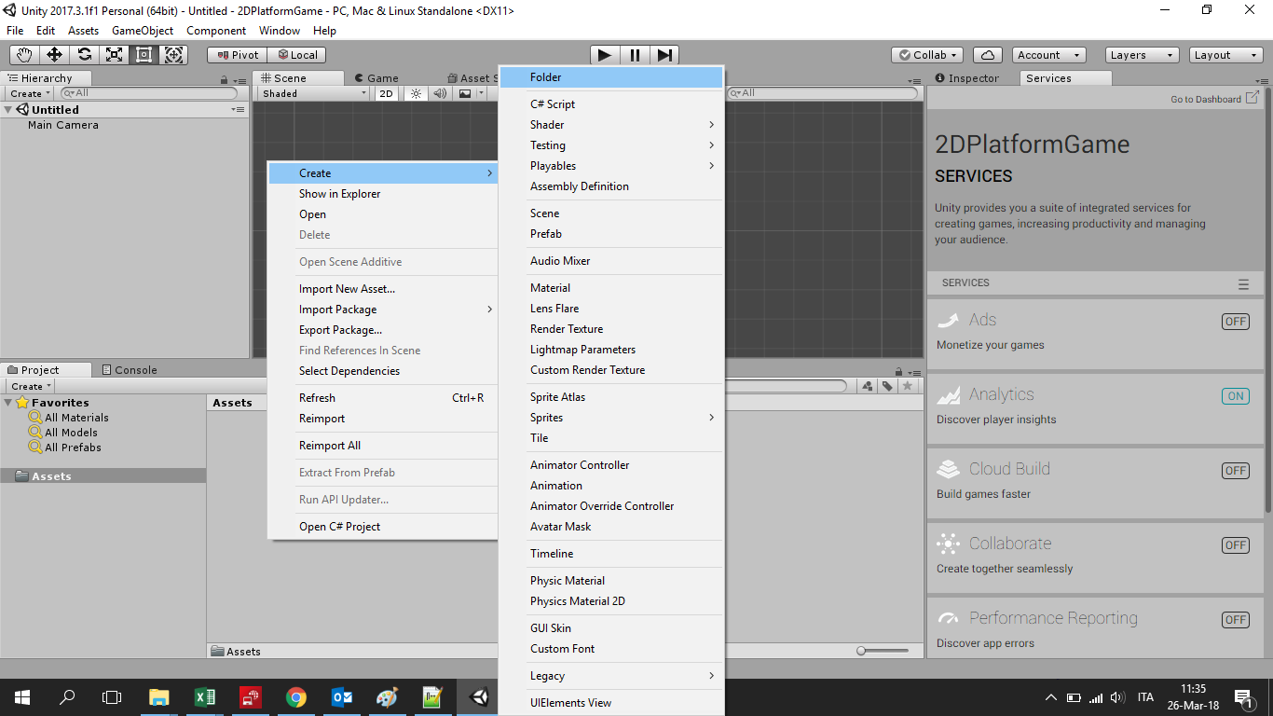Click the Step frame button

click(x=664, y=55)
